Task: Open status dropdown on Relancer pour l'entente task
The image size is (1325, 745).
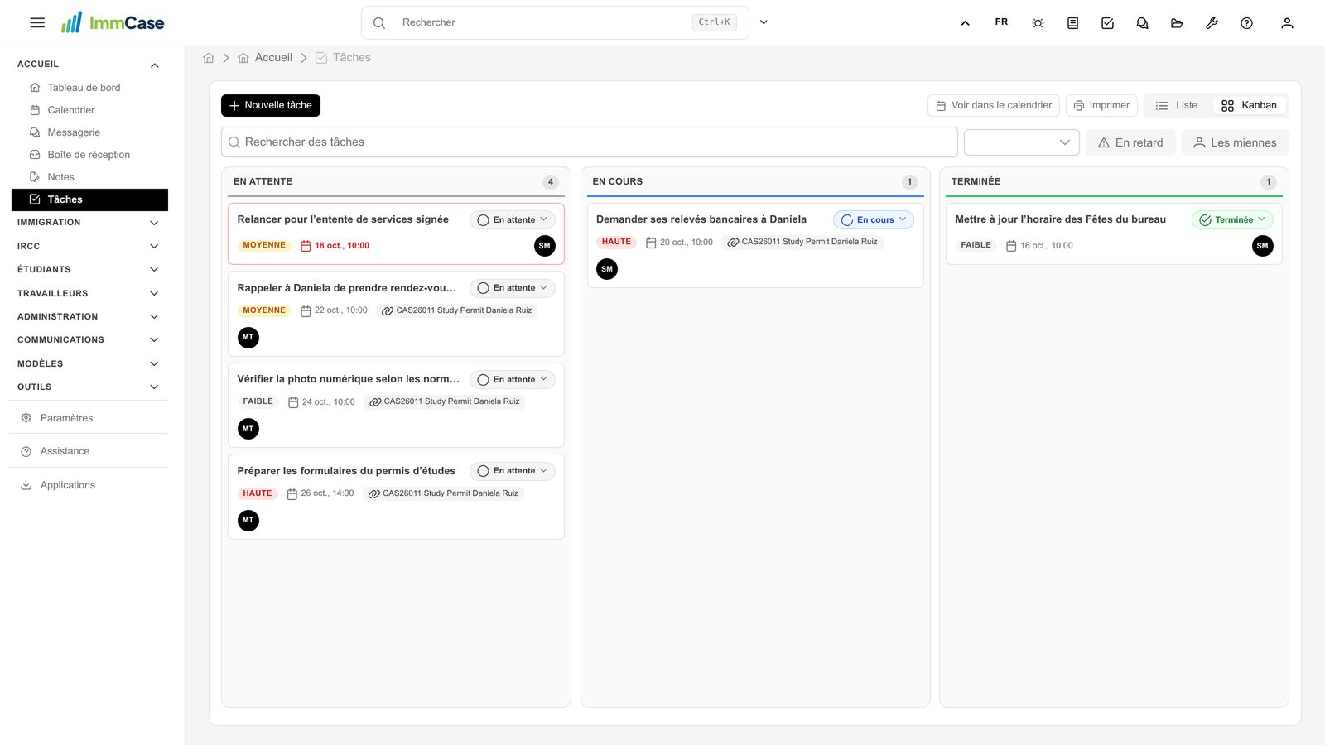Action: 513,220
